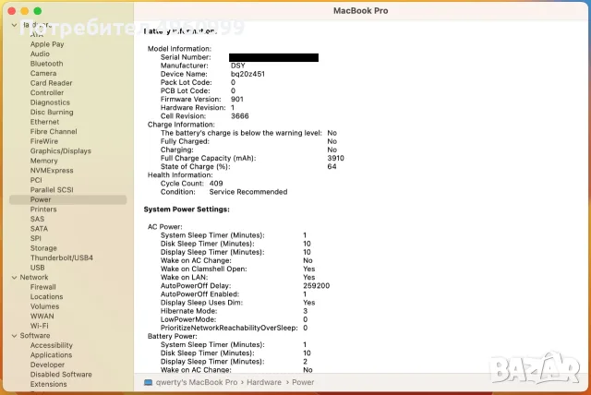Select the Firmware Version value 901
591x395 pixels.
tap(237, 100)
